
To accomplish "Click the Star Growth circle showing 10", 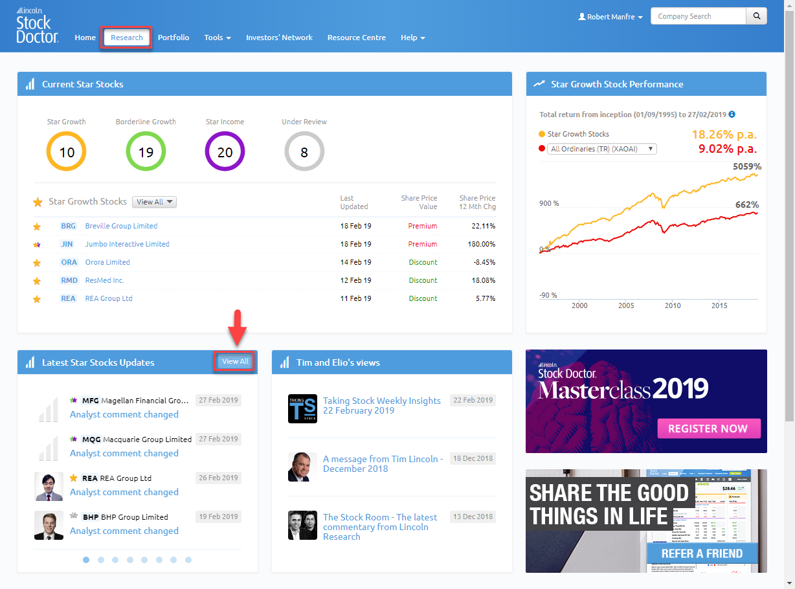I will [x=66, y=152].
